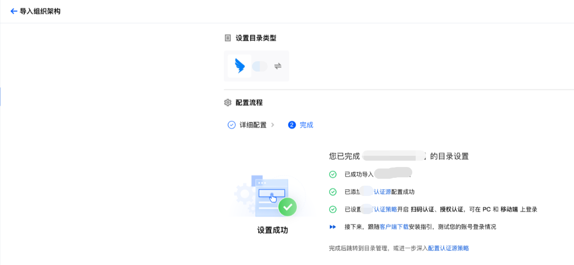Click the back arrow beside 导入组织架构
Image resolution: width=574 pixels, height=265 pixels.
[14, 11]
